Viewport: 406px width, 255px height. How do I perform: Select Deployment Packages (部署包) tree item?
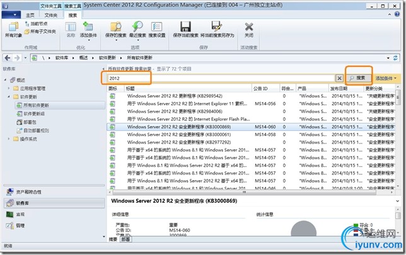point(30,122)
